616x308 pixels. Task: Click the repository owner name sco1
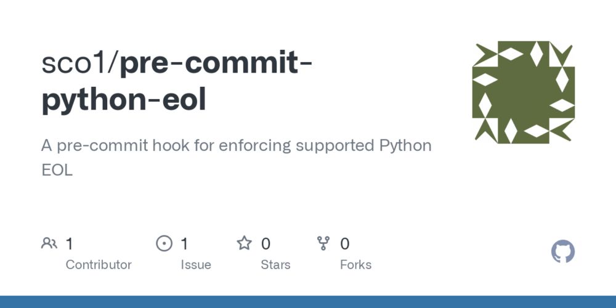76,63
